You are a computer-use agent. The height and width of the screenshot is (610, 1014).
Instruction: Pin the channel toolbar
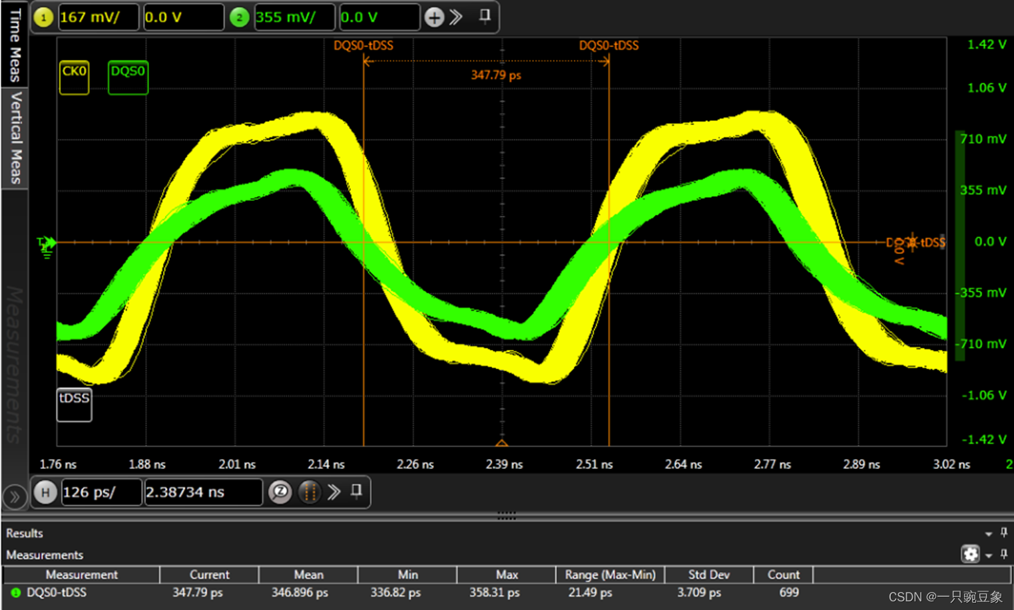click(x=485, y=16)
